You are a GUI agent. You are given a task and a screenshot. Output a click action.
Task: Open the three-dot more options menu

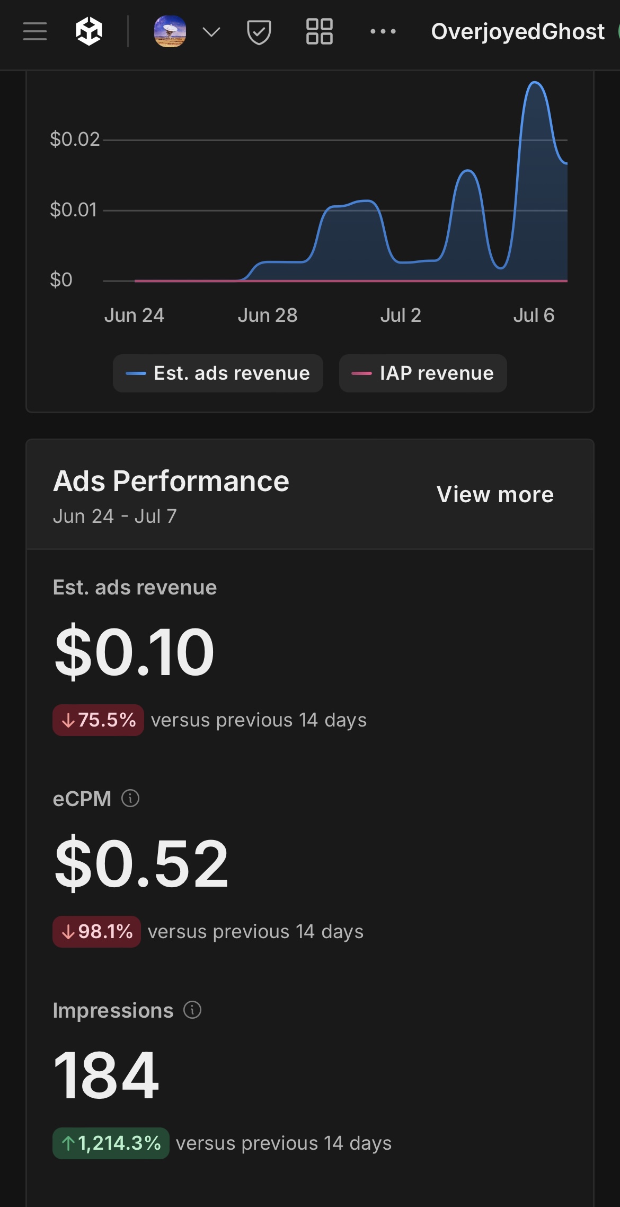pos(383,32)
